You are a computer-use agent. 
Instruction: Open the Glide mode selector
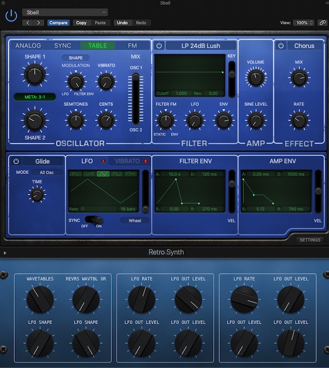[x=42, y=161]
